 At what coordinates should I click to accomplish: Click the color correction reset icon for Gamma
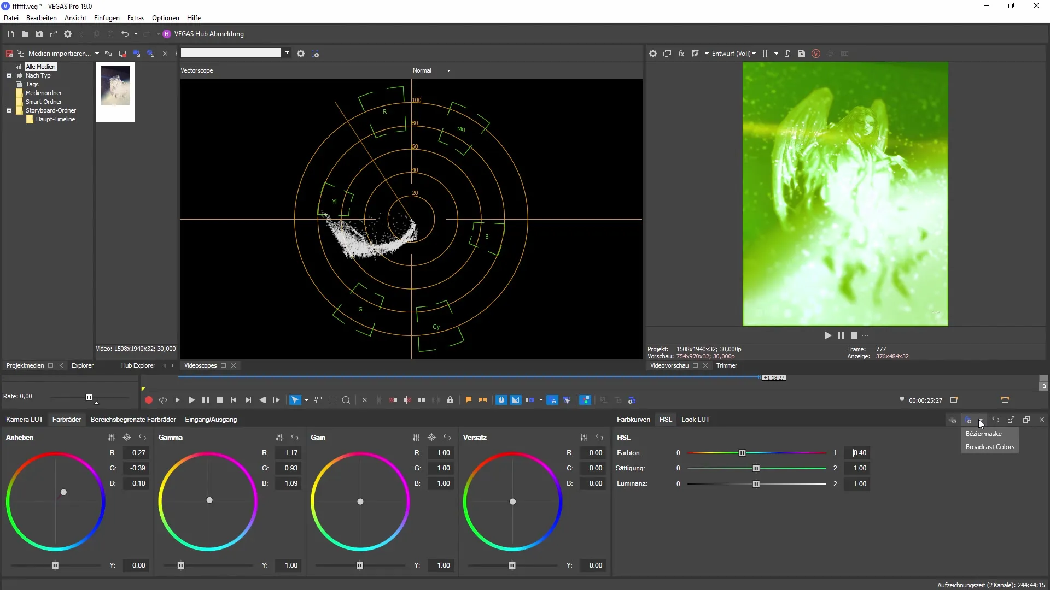(295, 437)
